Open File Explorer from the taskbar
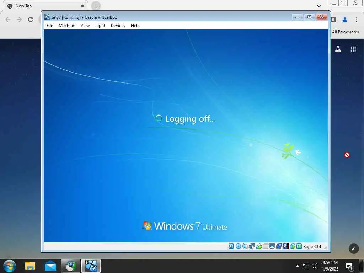 coord(30,266)
